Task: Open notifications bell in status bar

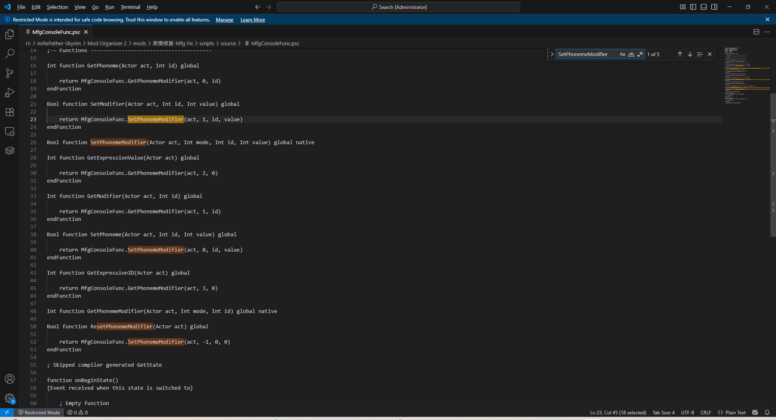Action: pyautogui.click(x=767, y=412)
